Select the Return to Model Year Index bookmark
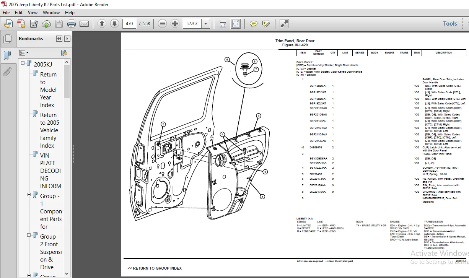 pyautogui.click(x=49, y=89)
